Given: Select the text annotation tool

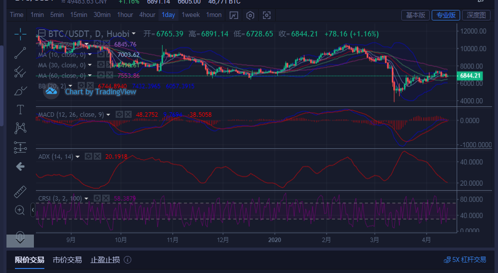Looking at the screenshot, I should 20,109.
